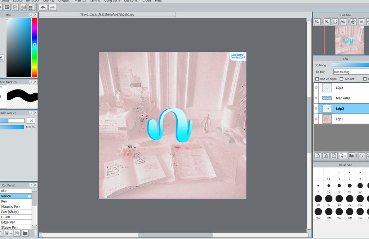Close the Xem trước cọ panel
Image resolution: width=369 pixels, height=239 pixels.
tap(35, 82)
